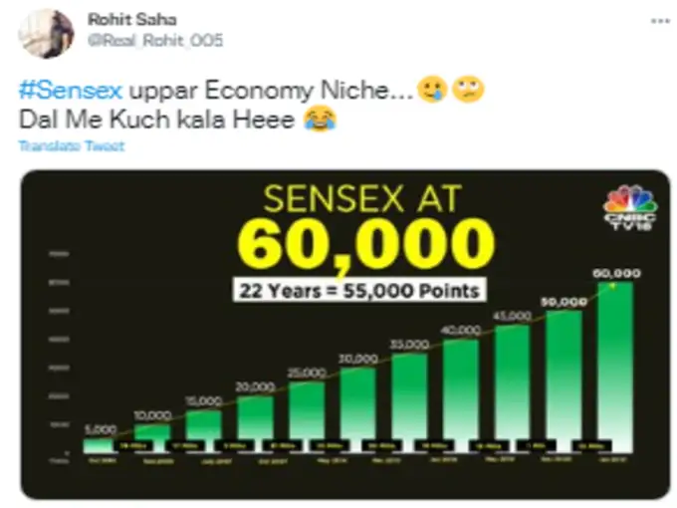Click the Translate Tweet link
Image resolution: width=677 pixels, height=508 pixels.
click(x=72, y=146)
